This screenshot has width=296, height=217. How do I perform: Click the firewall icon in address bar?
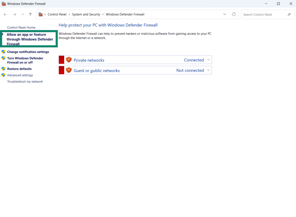click(x=40, y=14)
